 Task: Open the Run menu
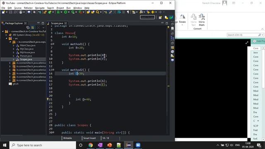point(68,8)
